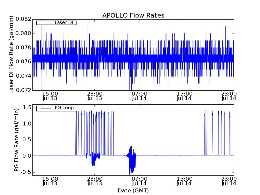Click the 1.5 tick on PG flow axis
The height and width of the screenshot is (195, 260).
[27, 108]
